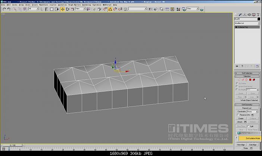
Task: Toggle the Angle Snap icon
Action: click(x=110, y=9)
